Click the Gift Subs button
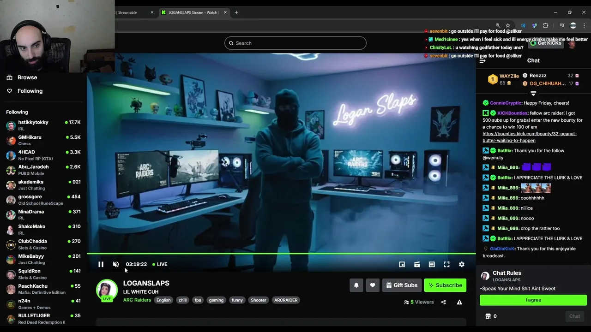 [x=402, y=285]
